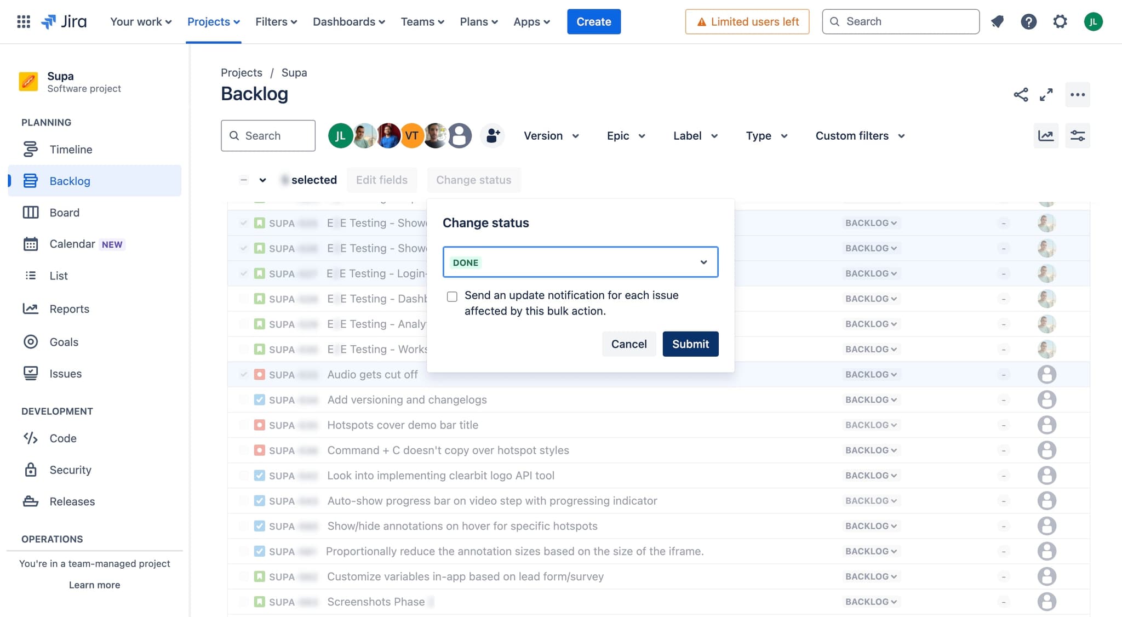Open view settings sliders icon

(x=1078, y=136)
